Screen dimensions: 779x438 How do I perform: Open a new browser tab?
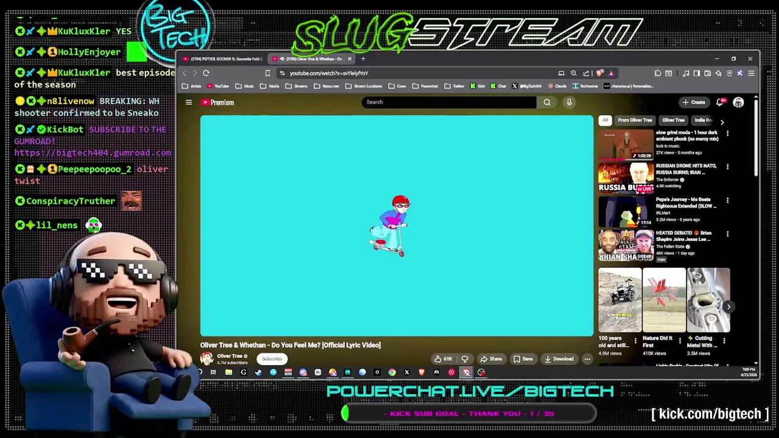(x=363, y=59)
